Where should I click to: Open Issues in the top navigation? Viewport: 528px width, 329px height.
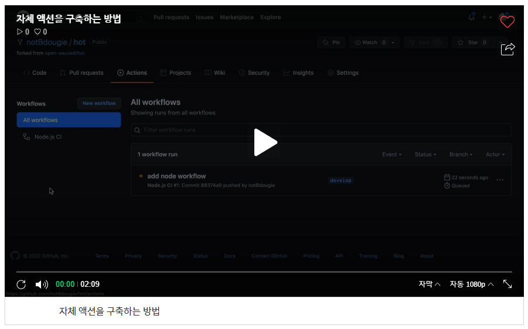coord(205,17)
